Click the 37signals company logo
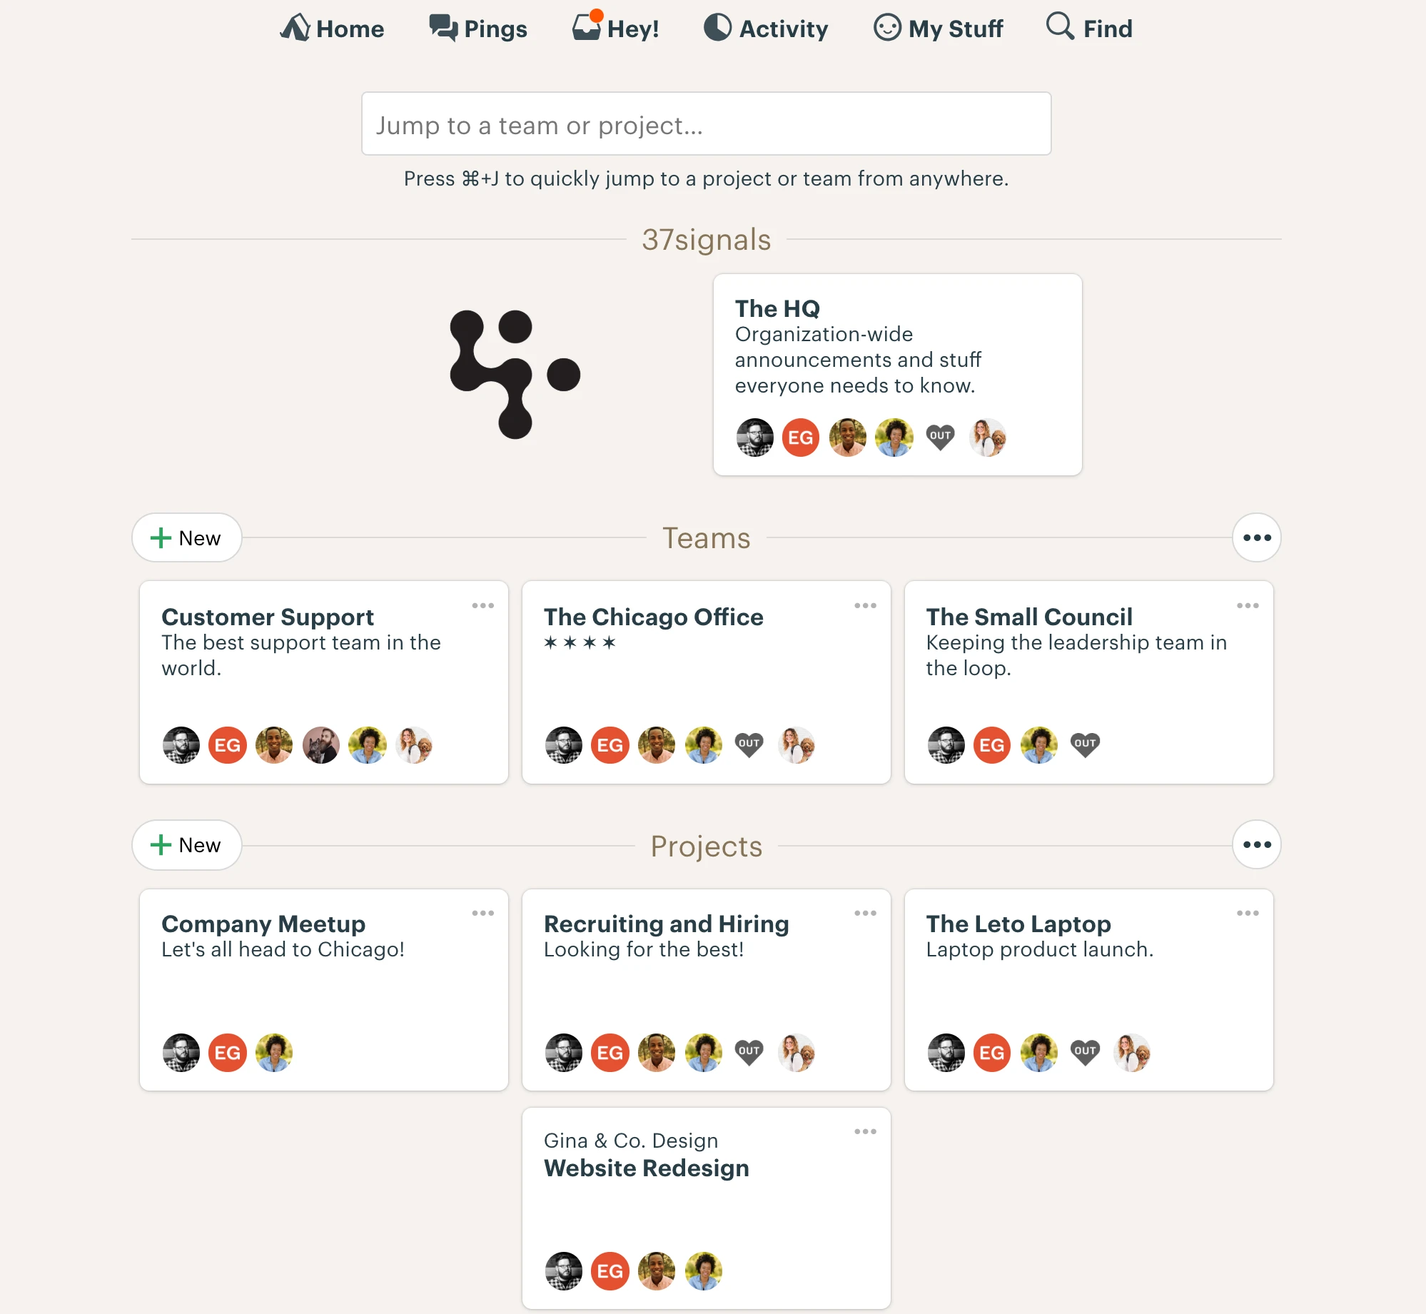Screen dimensions: 1426x1314 point(515,374)
